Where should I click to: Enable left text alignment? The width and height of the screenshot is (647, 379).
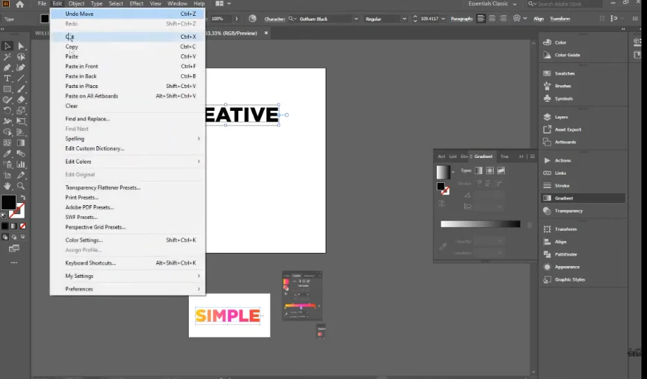tap(480, 19)
